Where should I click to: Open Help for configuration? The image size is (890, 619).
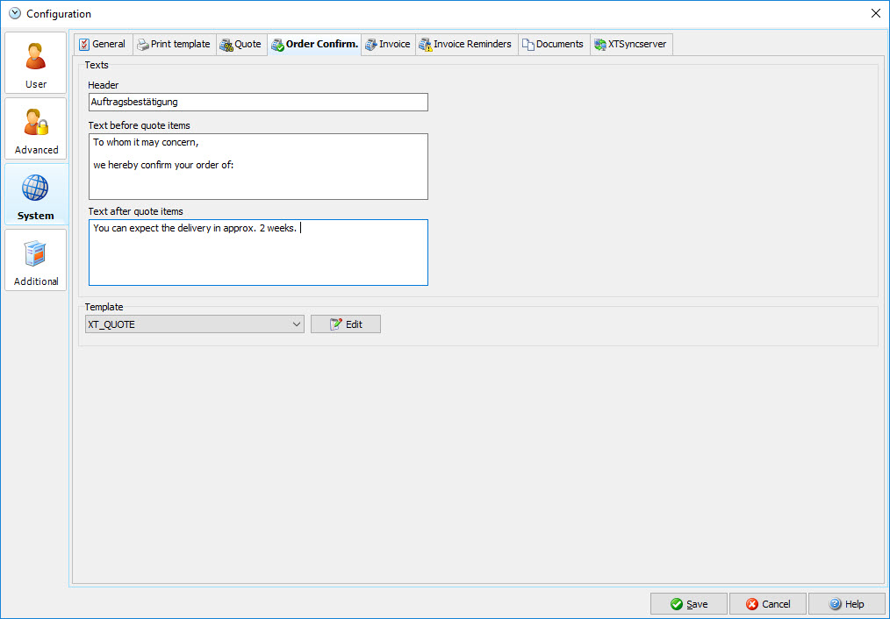click(846, 604)
